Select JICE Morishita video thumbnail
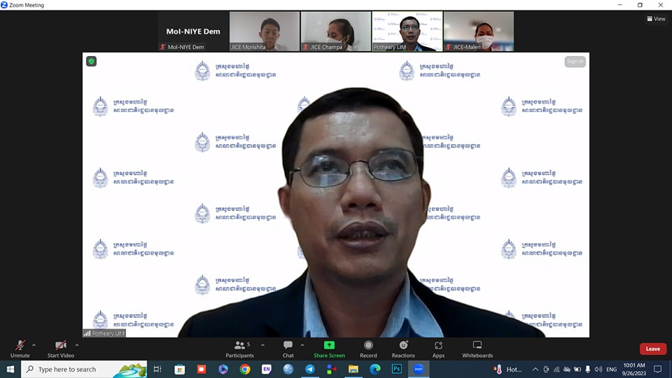The width and height of the screenshot is (672, 378). 265,31
